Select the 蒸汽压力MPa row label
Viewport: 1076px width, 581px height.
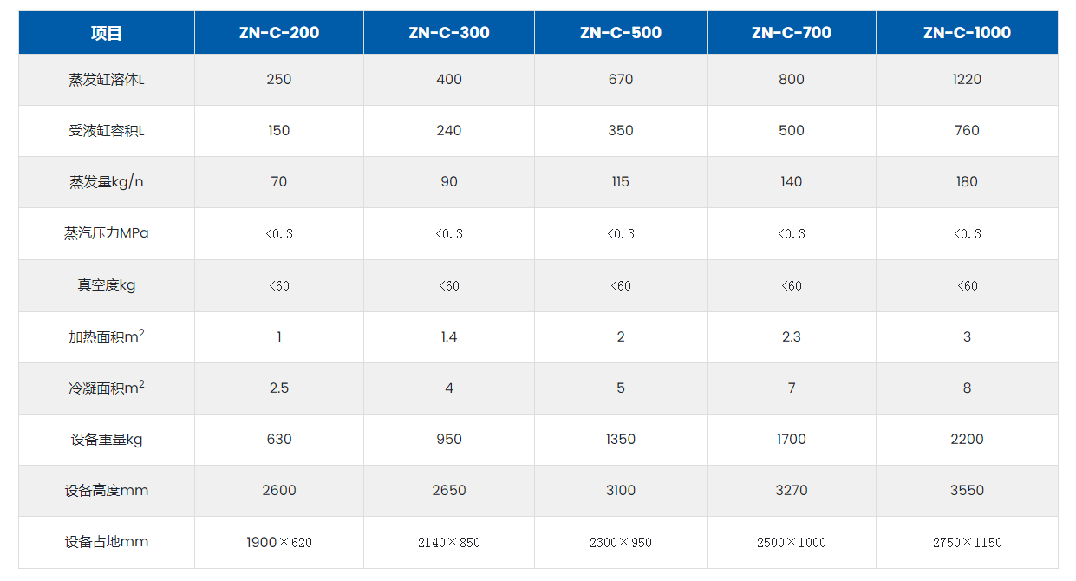pos(107,233)
